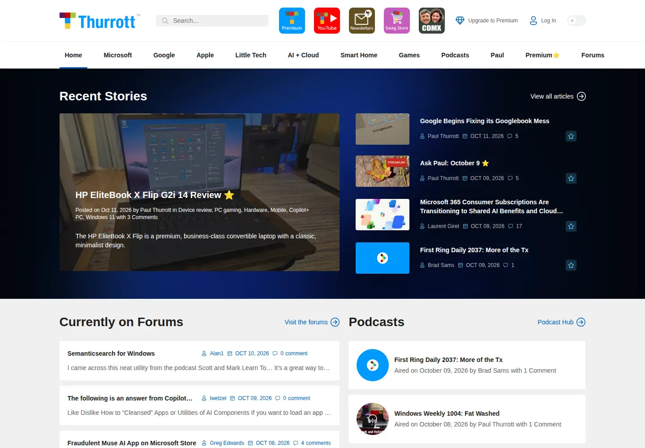Open the AI + Cloud menu item
Screen dimensions: 645x448
[x=303, y=55]
